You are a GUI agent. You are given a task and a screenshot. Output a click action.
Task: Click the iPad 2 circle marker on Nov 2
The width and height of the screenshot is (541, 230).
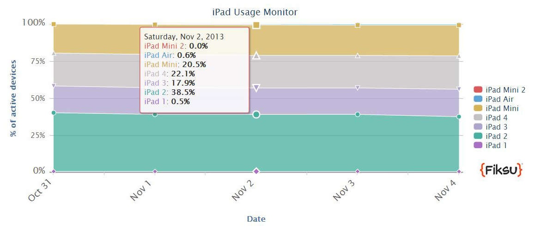click(x=256, y=114)
